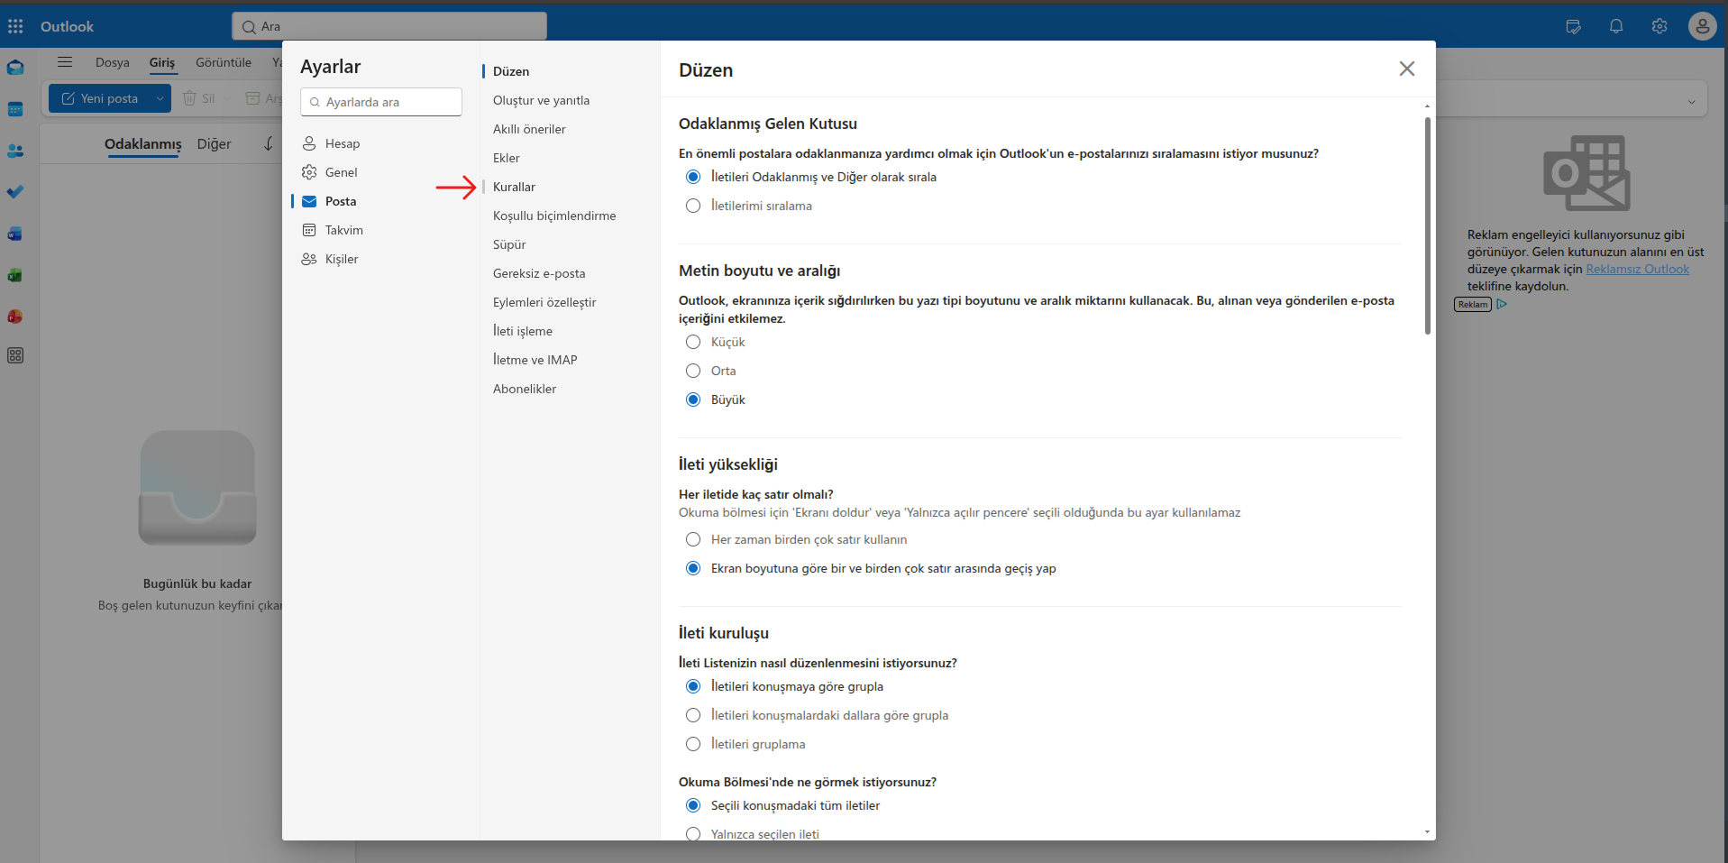Viewport: 1728px width, 863px height.
Task: Toggle the hamburger navigation pane button
Action: pos(65,62)
